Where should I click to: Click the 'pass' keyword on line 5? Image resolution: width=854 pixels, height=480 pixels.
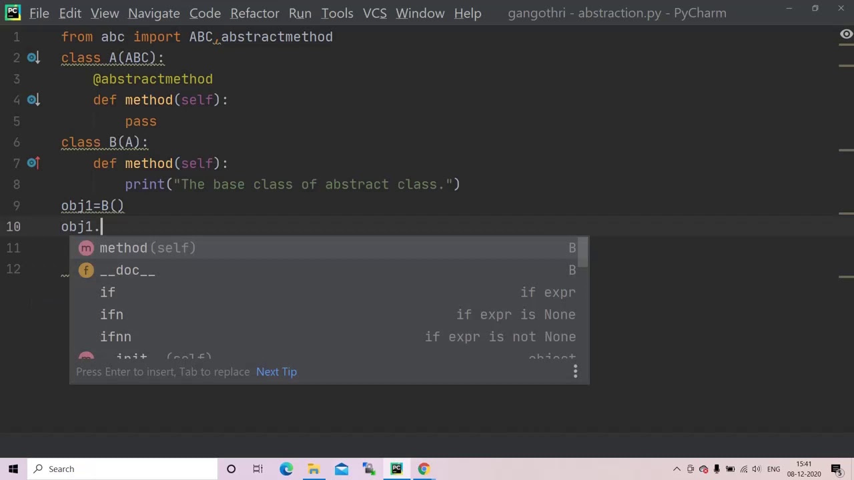pos(141,121)
